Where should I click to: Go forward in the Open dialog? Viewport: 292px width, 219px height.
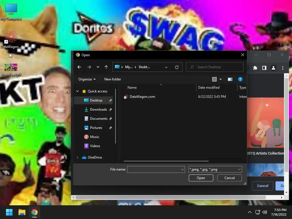pos(89,67)
